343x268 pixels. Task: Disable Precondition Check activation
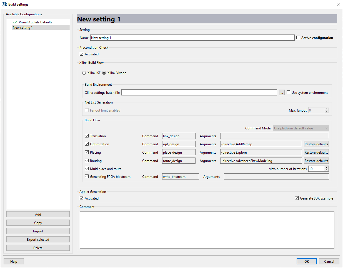[x=82, y=54]
